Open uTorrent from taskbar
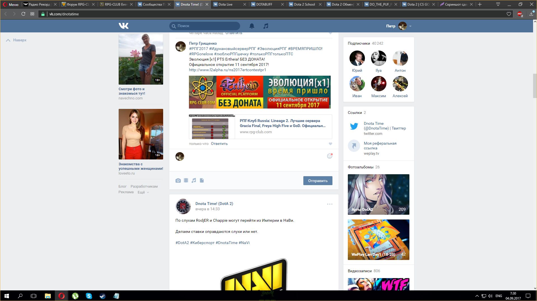The height and width of the screenshot is (301, 537). [x=75, y=296]
